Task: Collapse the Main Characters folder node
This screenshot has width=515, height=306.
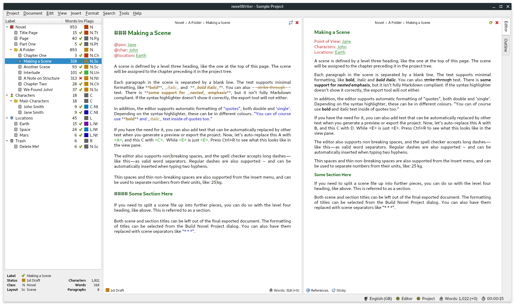Action: [x=11, y=101]
